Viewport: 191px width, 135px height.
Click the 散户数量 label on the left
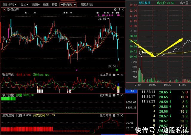pos(8,95)
